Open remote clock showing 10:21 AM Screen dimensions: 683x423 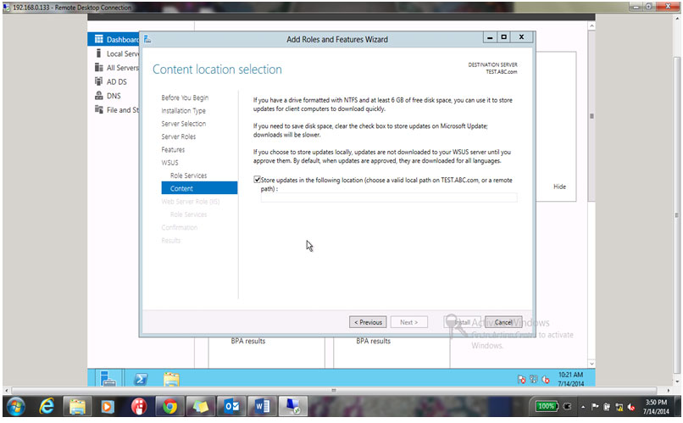(x=570, y=379)
